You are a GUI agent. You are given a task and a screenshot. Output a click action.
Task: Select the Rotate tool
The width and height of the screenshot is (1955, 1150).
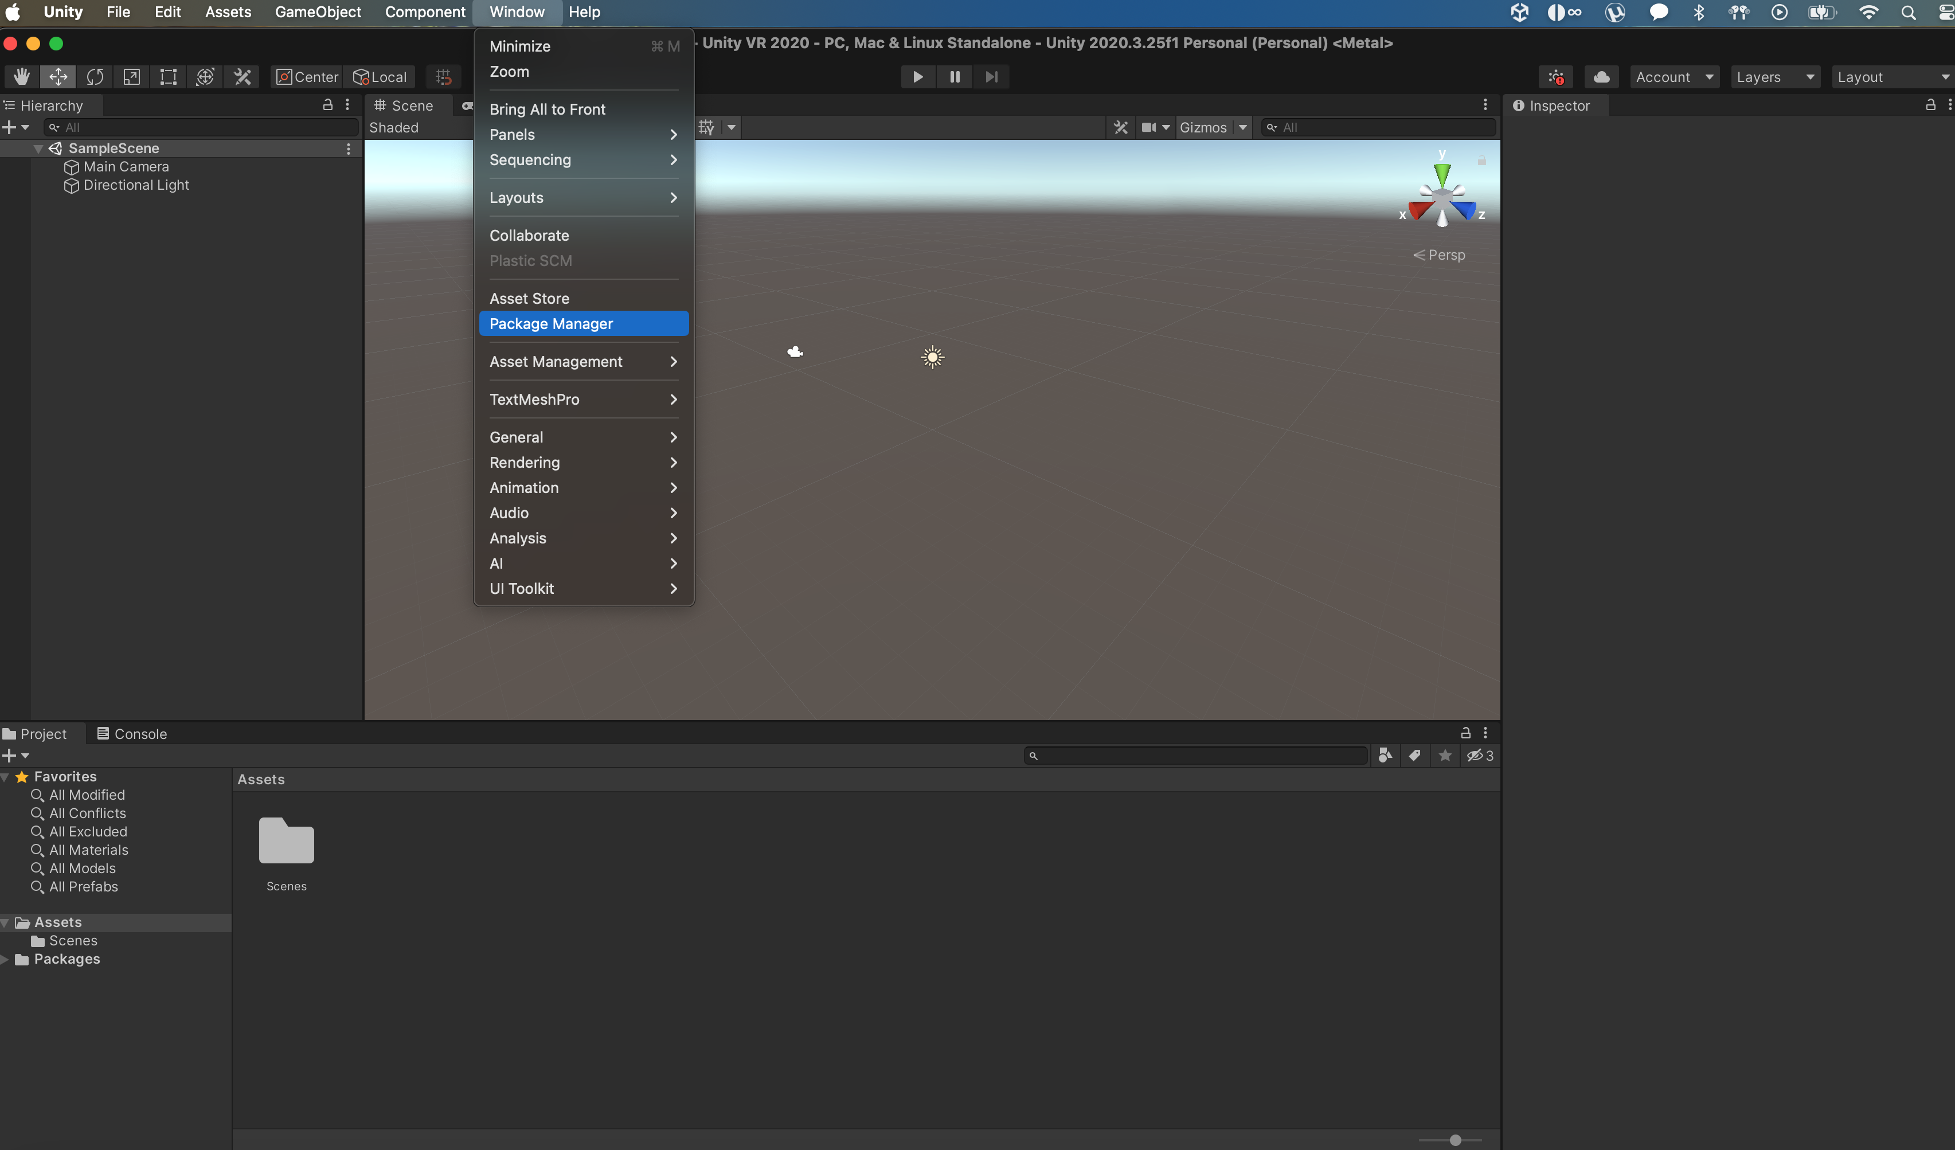[95, 77]
